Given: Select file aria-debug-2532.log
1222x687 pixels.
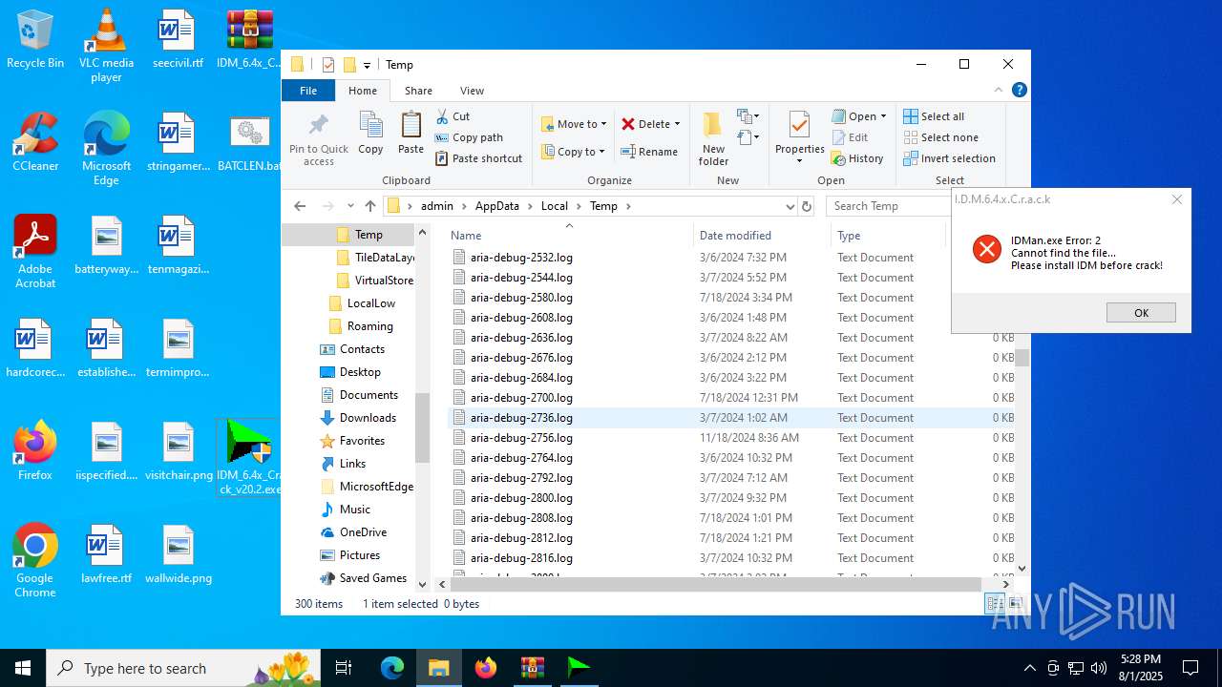Looking at the screenshot, I should coord(521,258).
